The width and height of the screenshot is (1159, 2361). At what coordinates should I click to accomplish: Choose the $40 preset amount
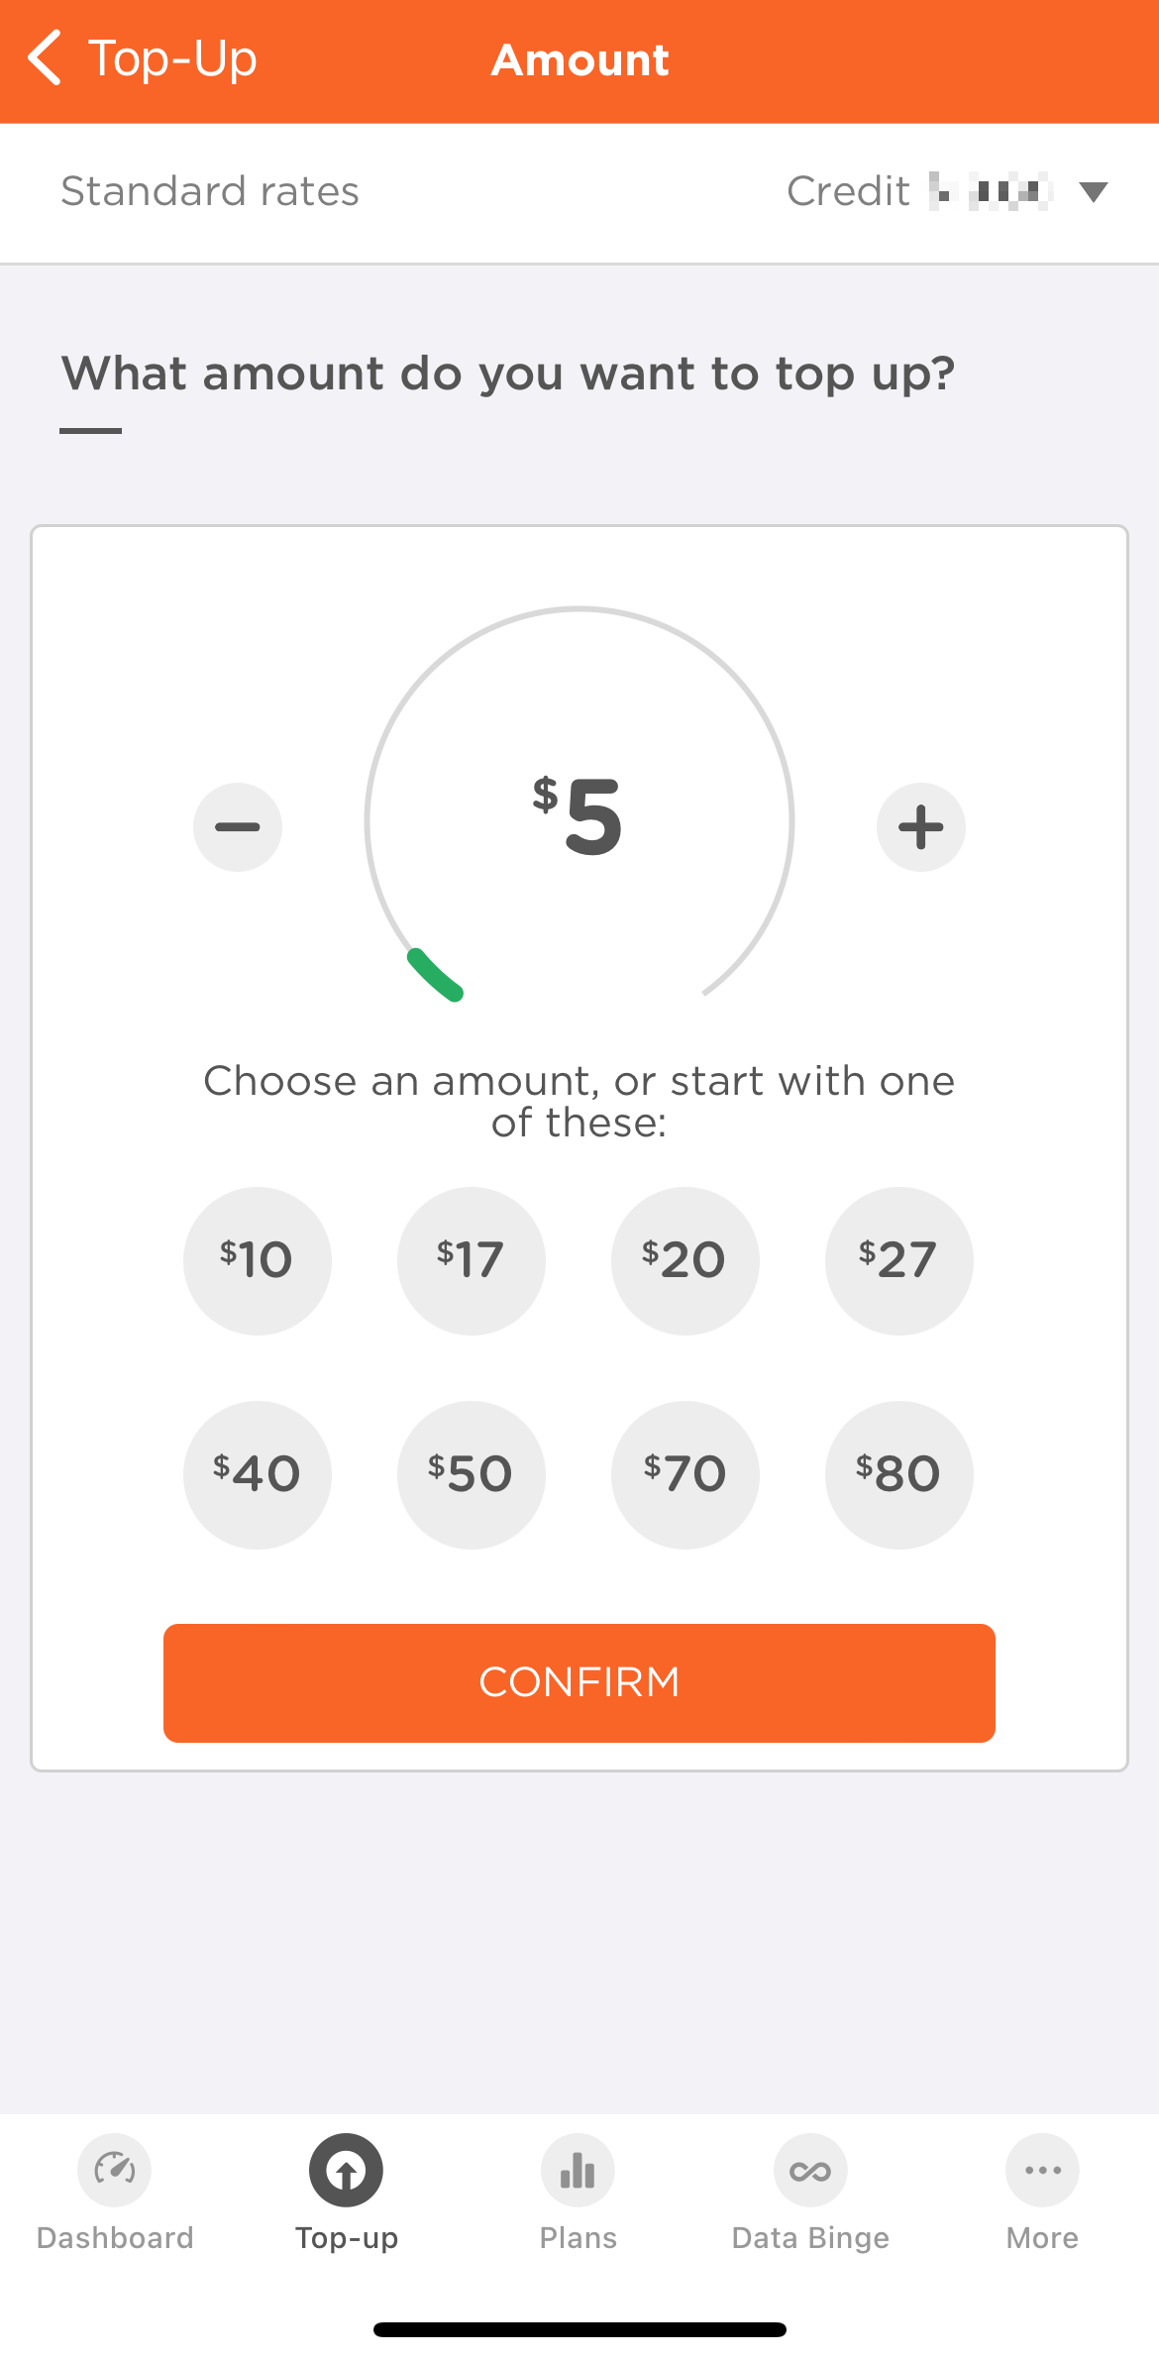click(258, 1474)
